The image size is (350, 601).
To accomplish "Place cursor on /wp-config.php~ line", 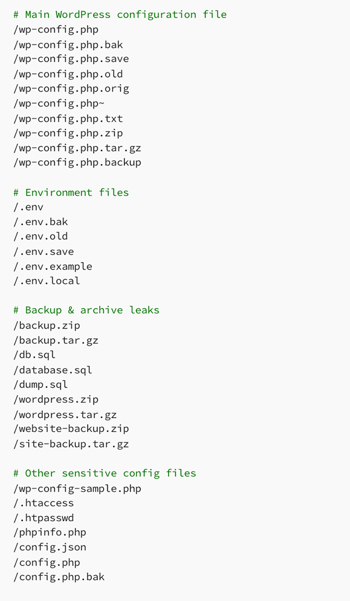I will click(x=58, y=103).
